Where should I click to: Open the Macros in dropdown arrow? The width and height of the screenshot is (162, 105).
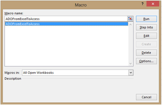[x=131, y=73]
